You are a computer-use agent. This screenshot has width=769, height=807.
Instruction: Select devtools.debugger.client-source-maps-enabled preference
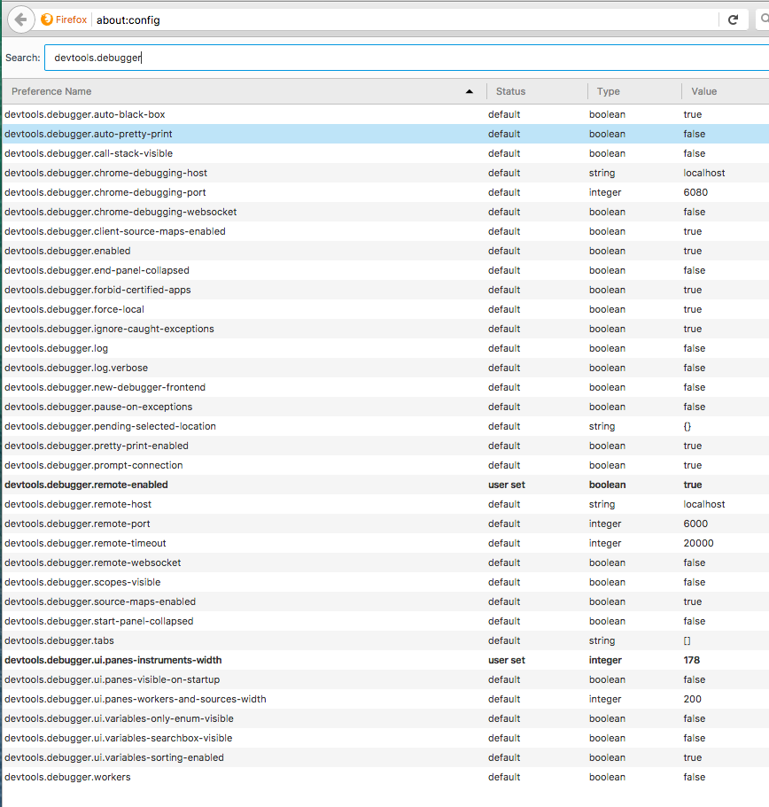coord(385,231)
